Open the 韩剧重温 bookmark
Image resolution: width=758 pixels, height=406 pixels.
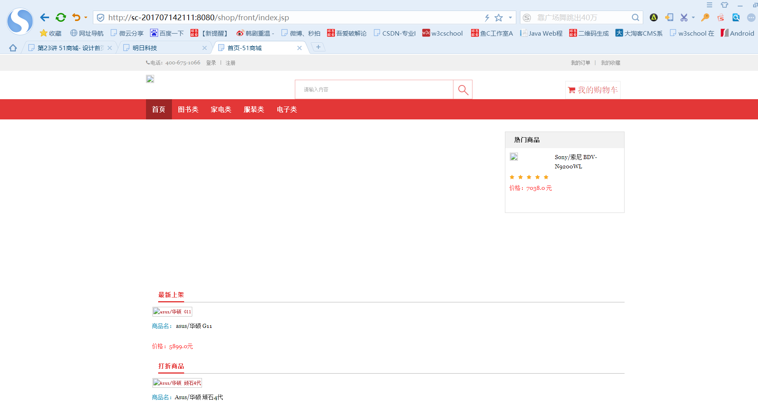(x=256, y=33)
